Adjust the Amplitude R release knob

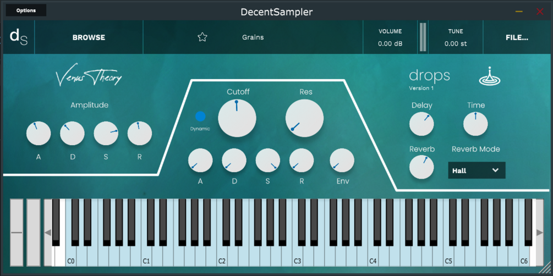(140, 133)
